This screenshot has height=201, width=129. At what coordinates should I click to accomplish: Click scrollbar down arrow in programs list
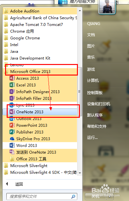tap(80, 173)
